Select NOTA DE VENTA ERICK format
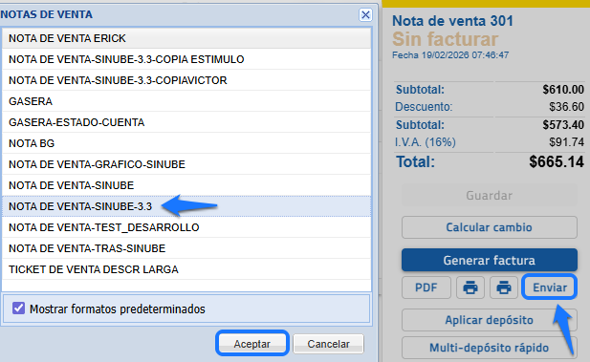Screen dimensions: 590x362 186,38
